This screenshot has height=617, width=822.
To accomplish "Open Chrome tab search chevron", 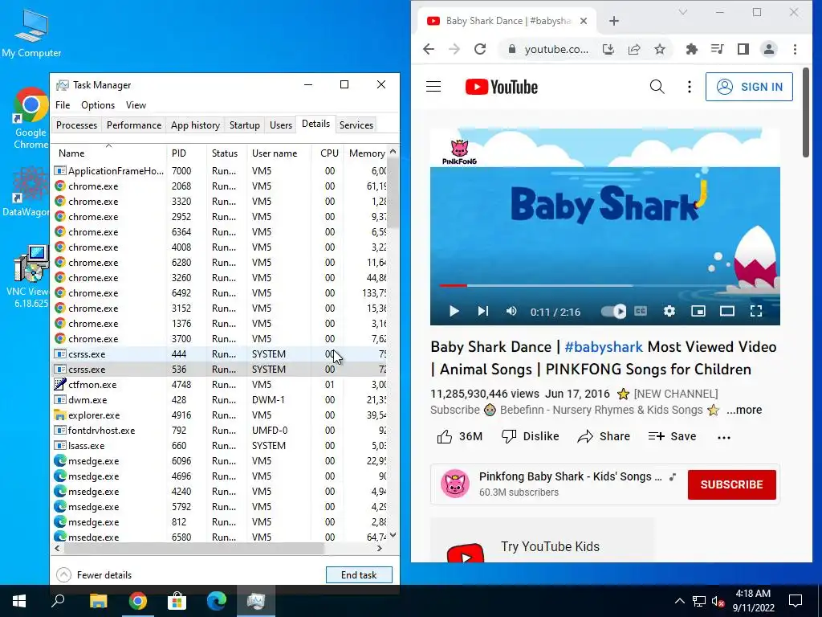I will coord(682,12).
